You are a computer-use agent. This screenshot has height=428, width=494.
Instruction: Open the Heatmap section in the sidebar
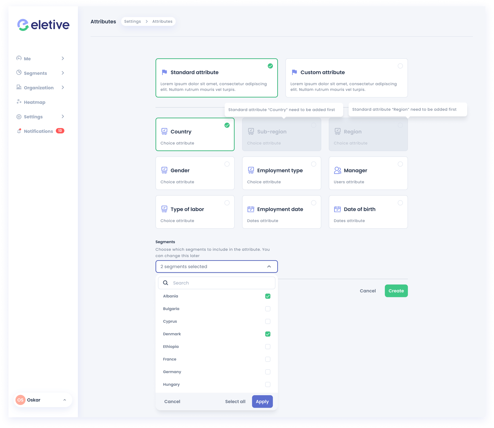coord(34,102)
